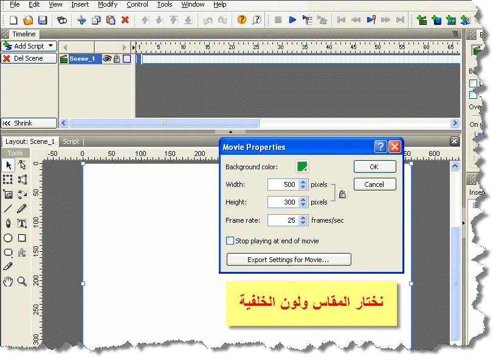Decrease Frame rate with the down arrow
Viewport: 493px width, 358px height.
303,223
